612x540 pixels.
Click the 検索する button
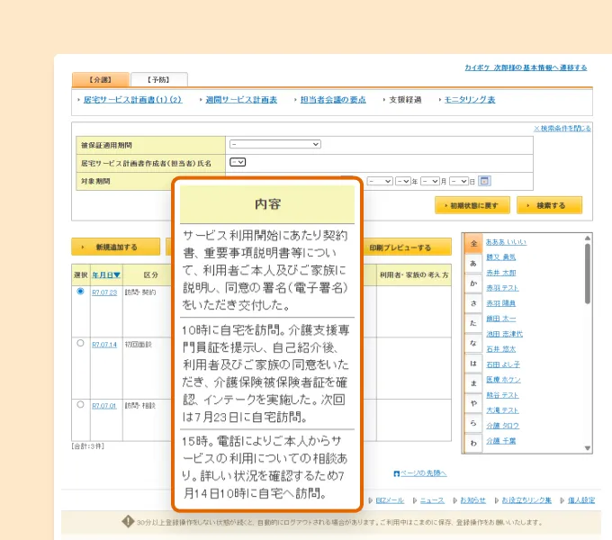click(x=549, y=205)
